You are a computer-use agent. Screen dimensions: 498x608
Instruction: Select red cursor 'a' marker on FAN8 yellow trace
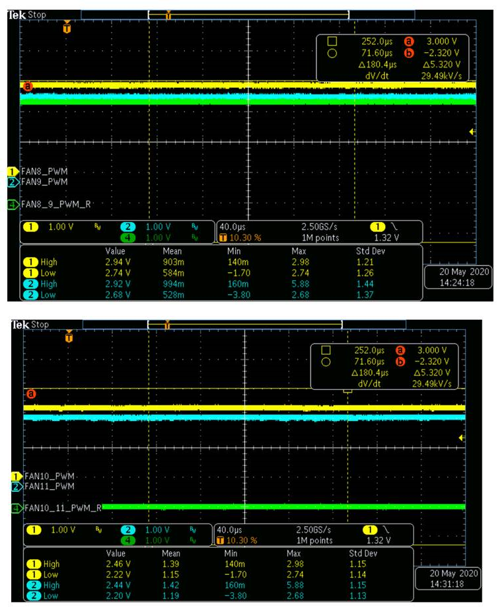(x=28, y=87)
